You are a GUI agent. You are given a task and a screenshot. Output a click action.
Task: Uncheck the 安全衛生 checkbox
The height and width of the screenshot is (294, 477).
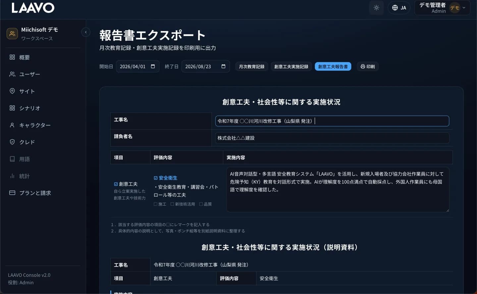[x=156, y=178]
